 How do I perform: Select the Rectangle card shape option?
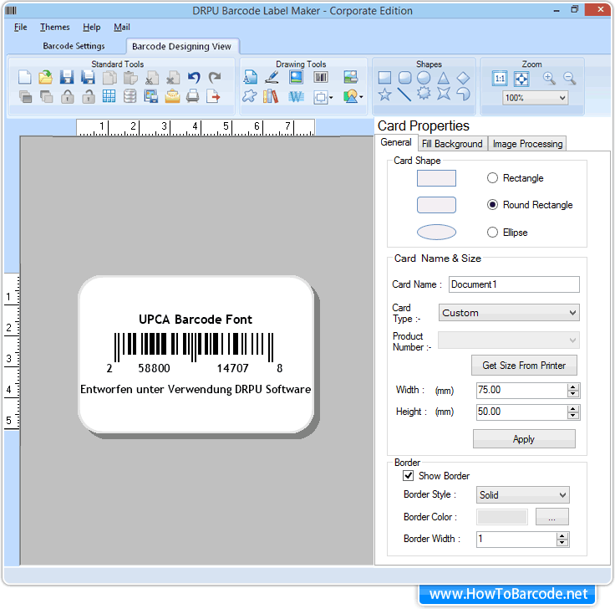pyautogui.click(x=492, y=178)
